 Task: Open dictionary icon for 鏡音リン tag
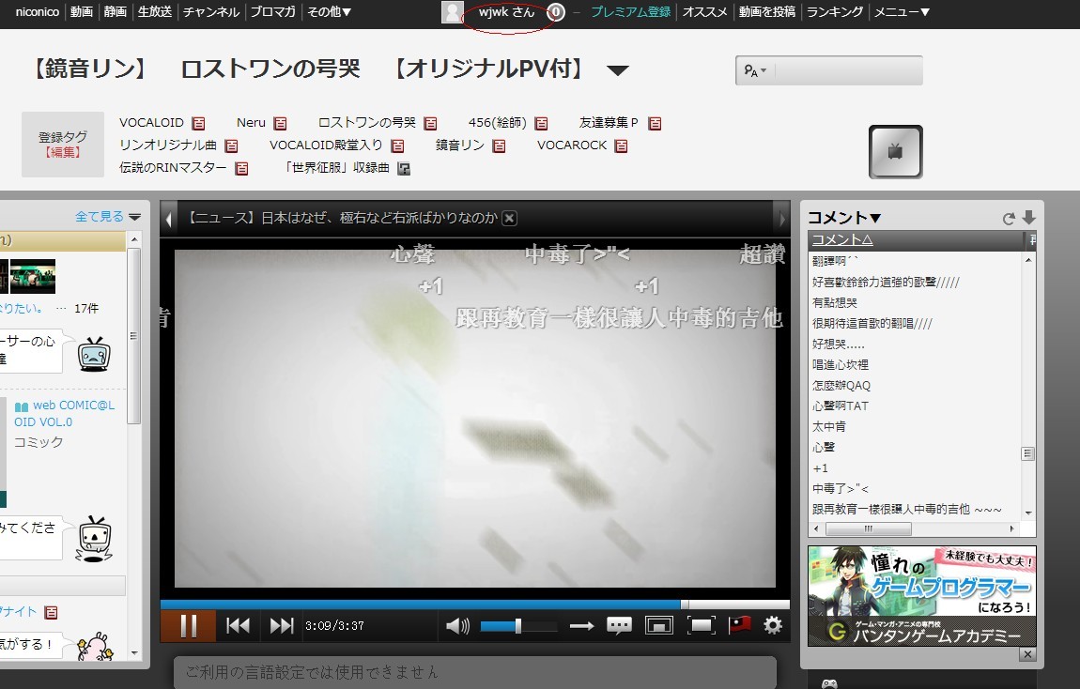click(499, 145)
